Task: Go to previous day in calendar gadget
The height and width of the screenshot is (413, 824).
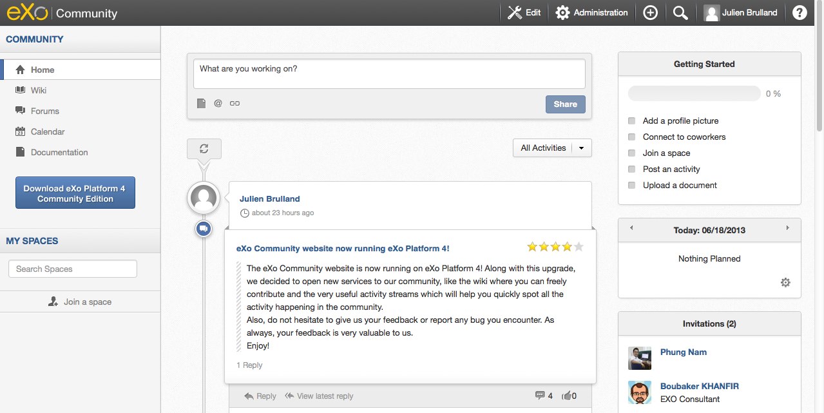Action: pyautogui.click(x=631, y=228)
